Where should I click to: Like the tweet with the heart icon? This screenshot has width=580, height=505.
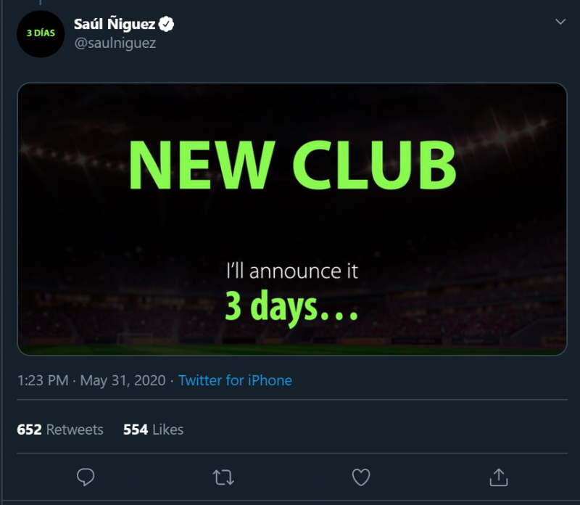pos(360,477)
